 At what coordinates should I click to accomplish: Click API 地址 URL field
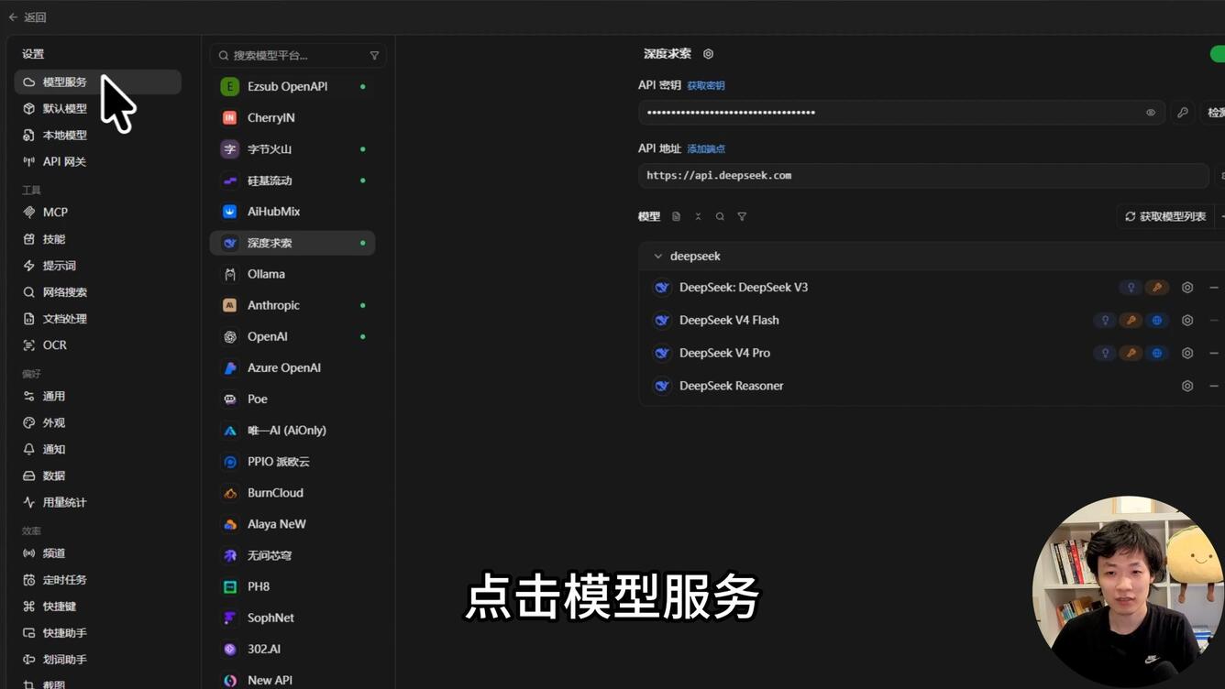[x=923, y=175]
